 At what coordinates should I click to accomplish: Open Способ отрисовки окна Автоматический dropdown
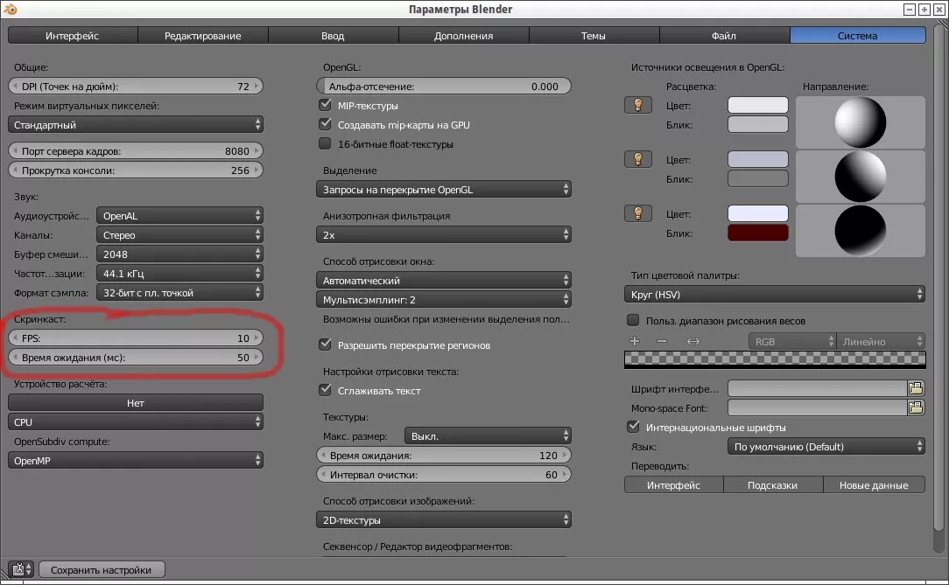(444, 281)
